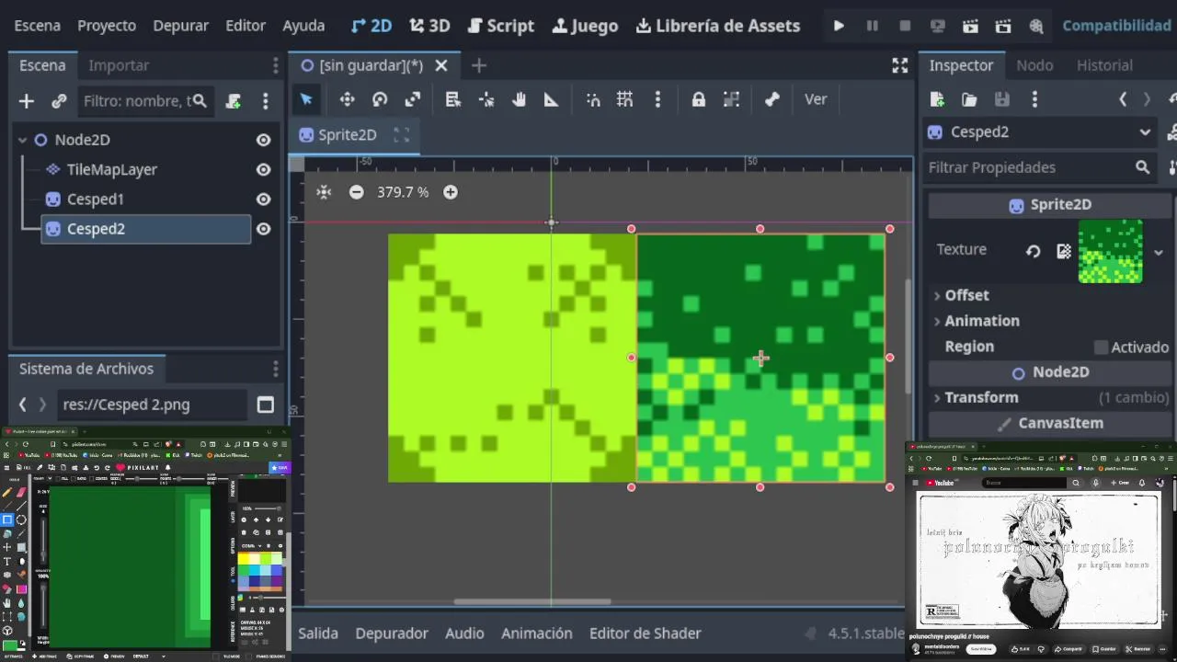Group the selected node's children
Viewport: 1177px width, 662px height.
(731, 99)
